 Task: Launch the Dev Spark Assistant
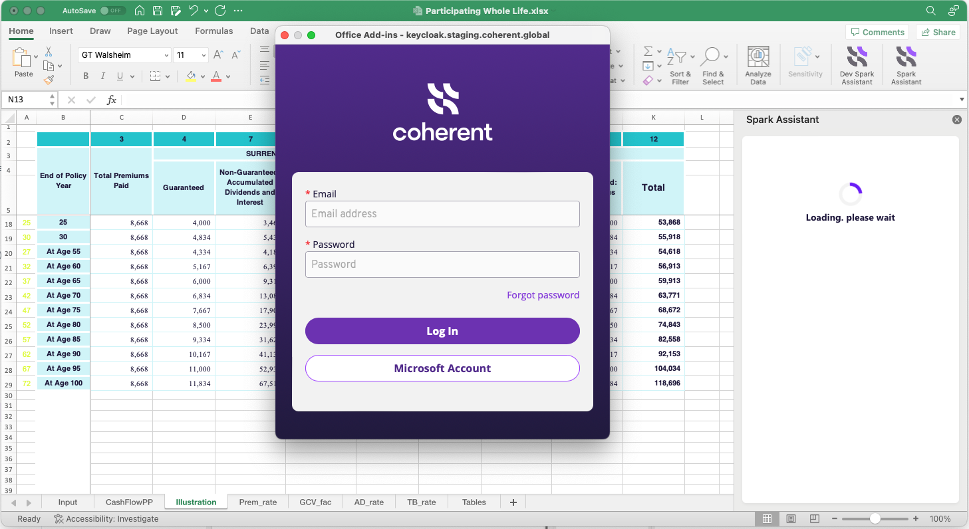[x=857, y=64]
